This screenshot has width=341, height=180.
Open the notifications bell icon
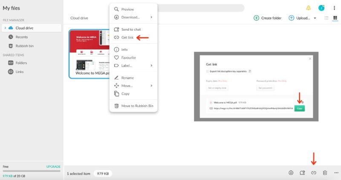point(308,8)
